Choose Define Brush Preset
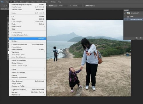The image size is (143, 104). (x=27, y=60)
